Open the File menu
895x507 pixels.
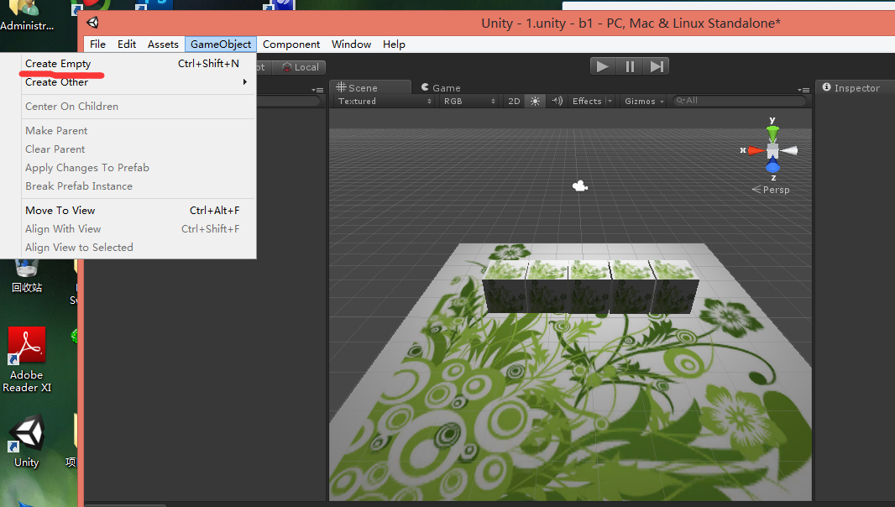click(x=97, y=44)
